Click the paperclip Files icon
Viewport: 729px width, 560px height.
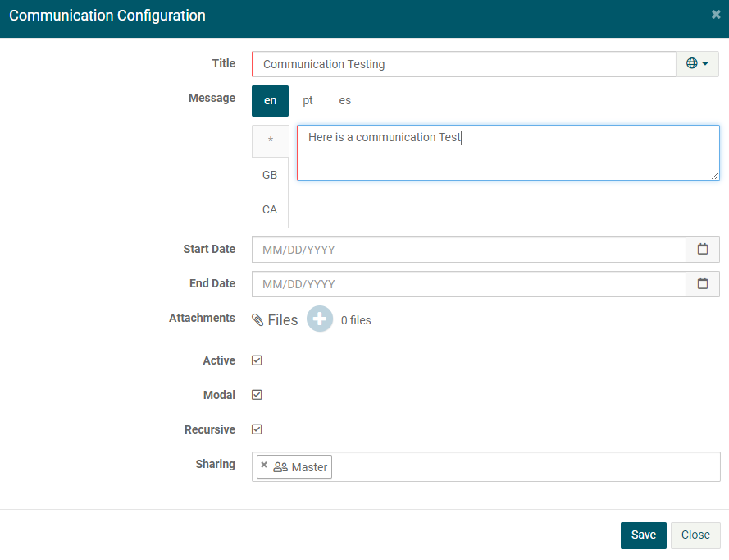coord(257,320)
